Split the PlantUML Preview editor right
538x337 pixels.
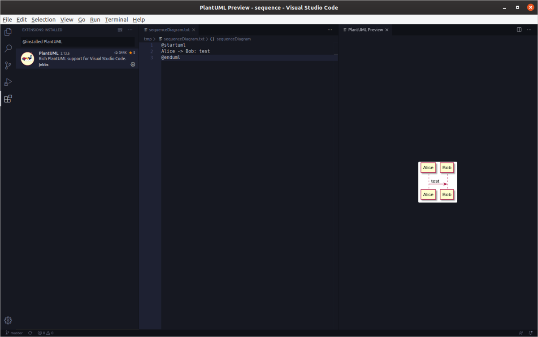pos(519,30)
